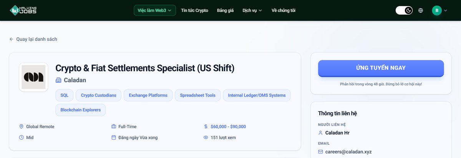Select the Blockchain Explorers tag

pos(80,110)
